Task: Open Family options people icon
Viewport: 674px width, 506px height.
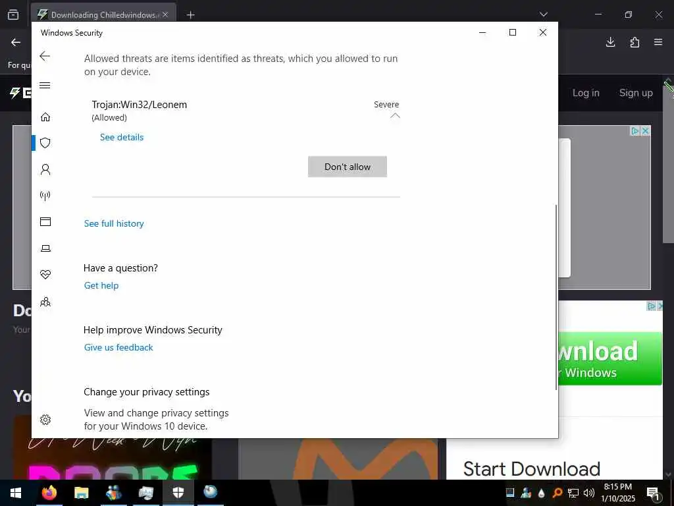Action: 45,302
